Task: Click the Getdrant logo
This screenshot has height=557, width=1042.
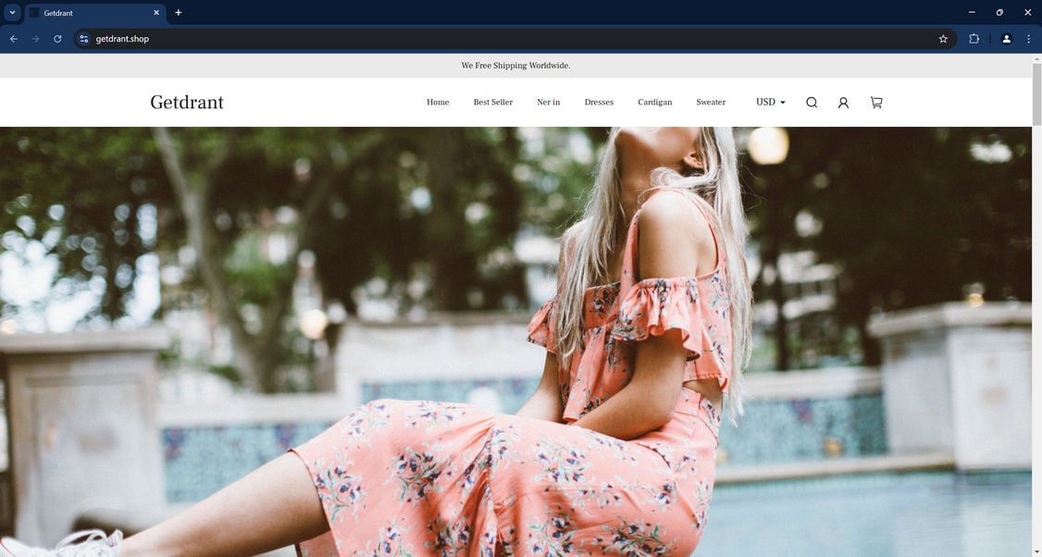Action: click(187, 103)
